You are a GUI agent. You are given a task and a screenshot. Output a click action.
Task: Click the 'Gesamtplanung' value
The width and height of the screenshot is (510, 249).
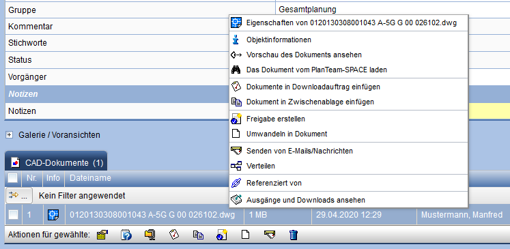coord(308,10)
